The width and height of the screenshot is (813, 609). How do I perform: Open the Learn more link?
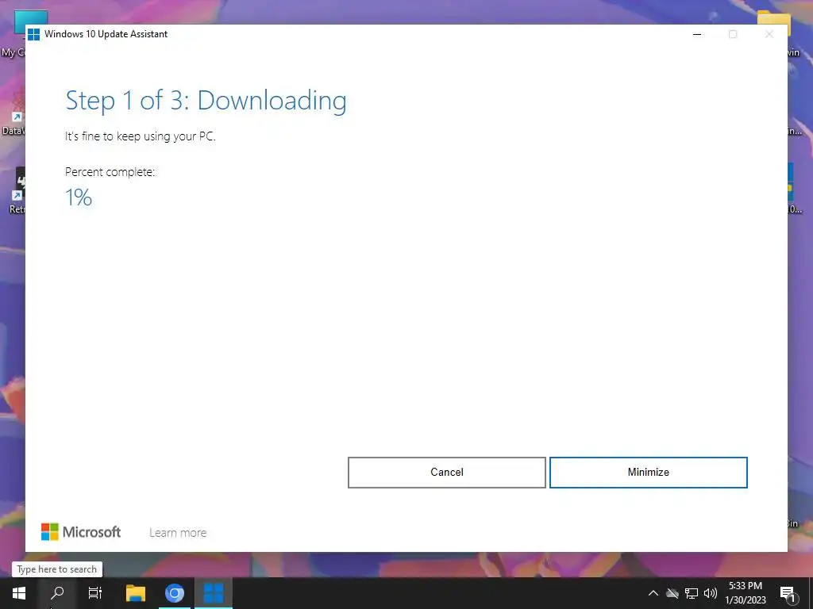click(x=178, y=533)
